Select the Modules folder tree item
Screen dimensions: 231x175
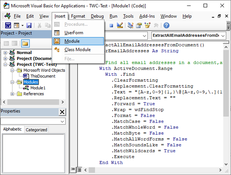tap(31, 82)
